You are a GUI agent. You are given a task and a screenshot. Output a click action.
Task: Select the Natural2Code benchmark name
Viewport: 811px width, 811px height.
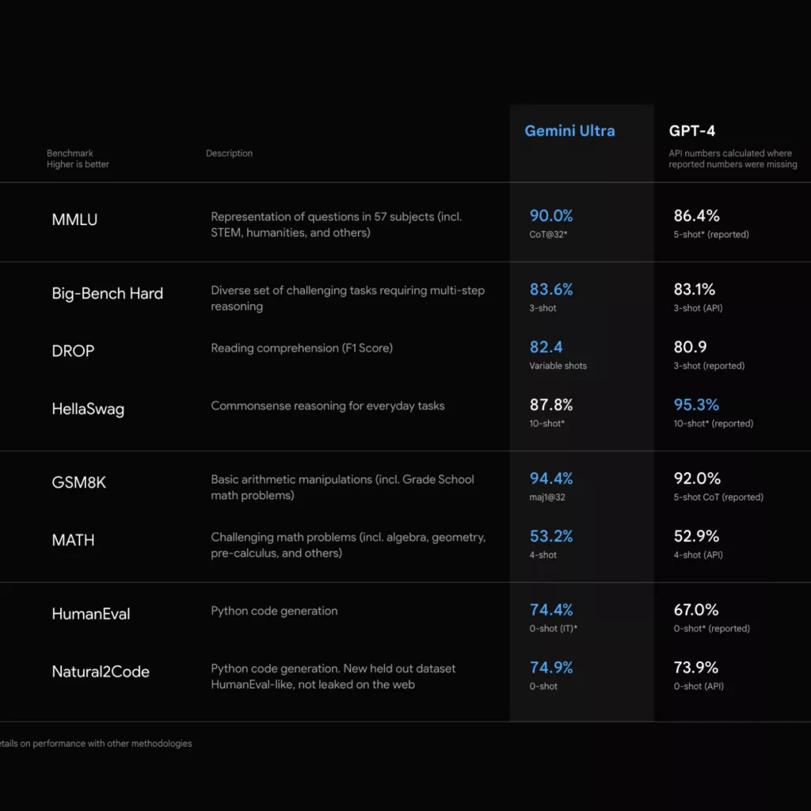pyautogui.click(x=101, y=672)
